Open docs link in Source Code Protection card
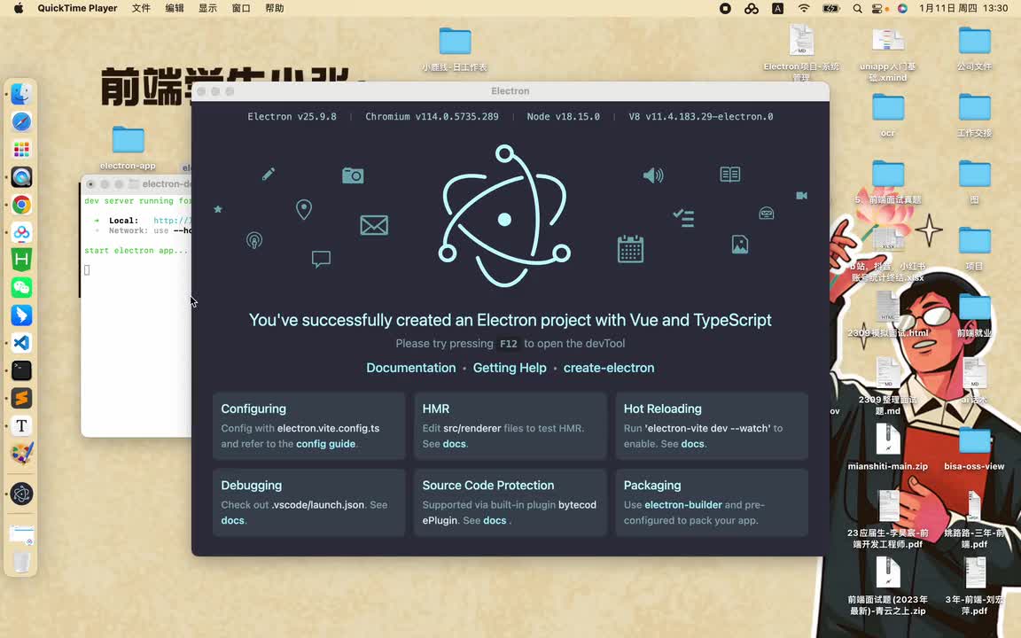 click(x=495, y=521)
